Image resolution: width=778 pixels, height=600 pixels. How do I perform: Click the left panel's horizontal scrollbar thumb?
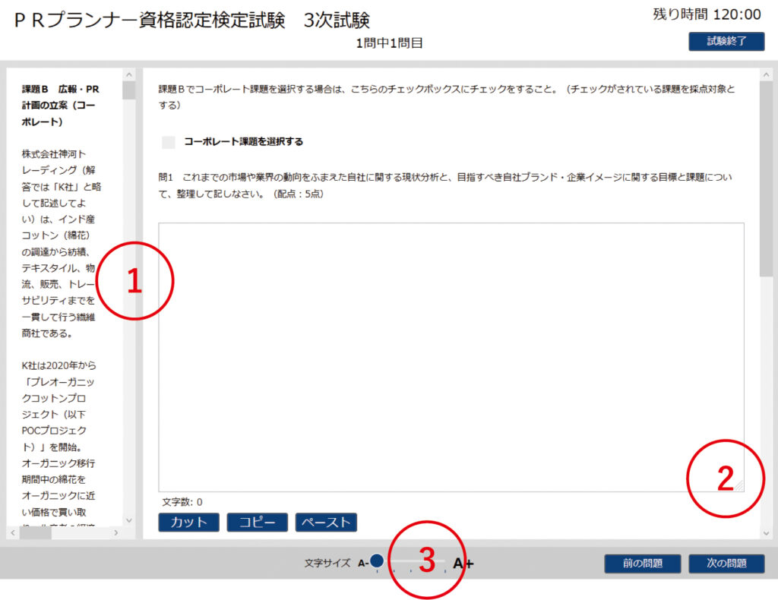tap(36, 533)
